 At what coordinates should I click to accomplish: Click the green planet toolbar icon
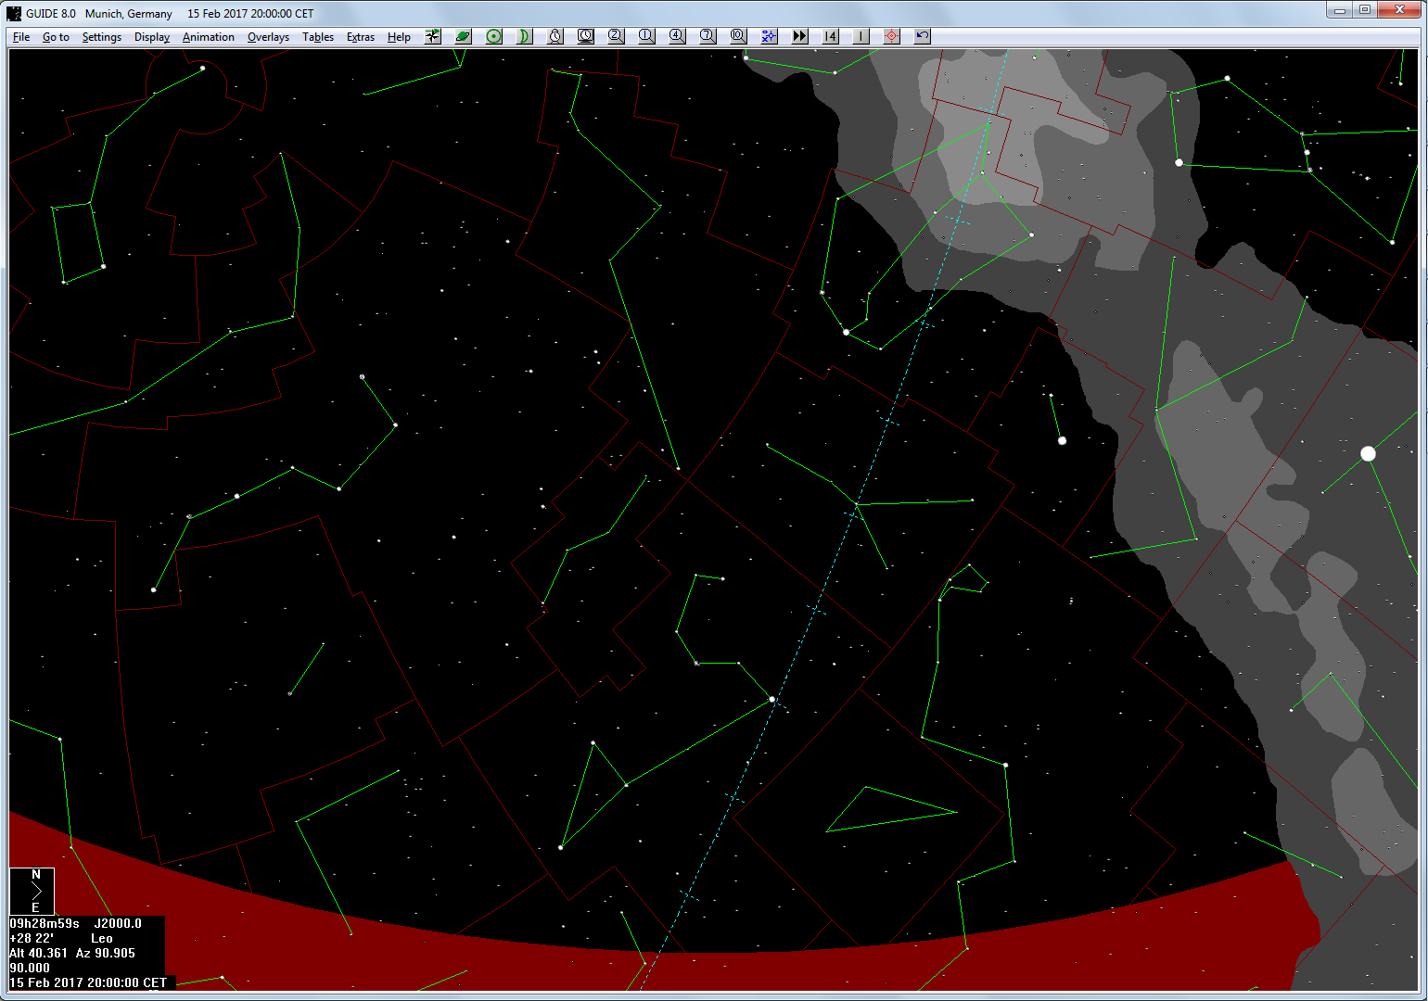coord(464,36)
